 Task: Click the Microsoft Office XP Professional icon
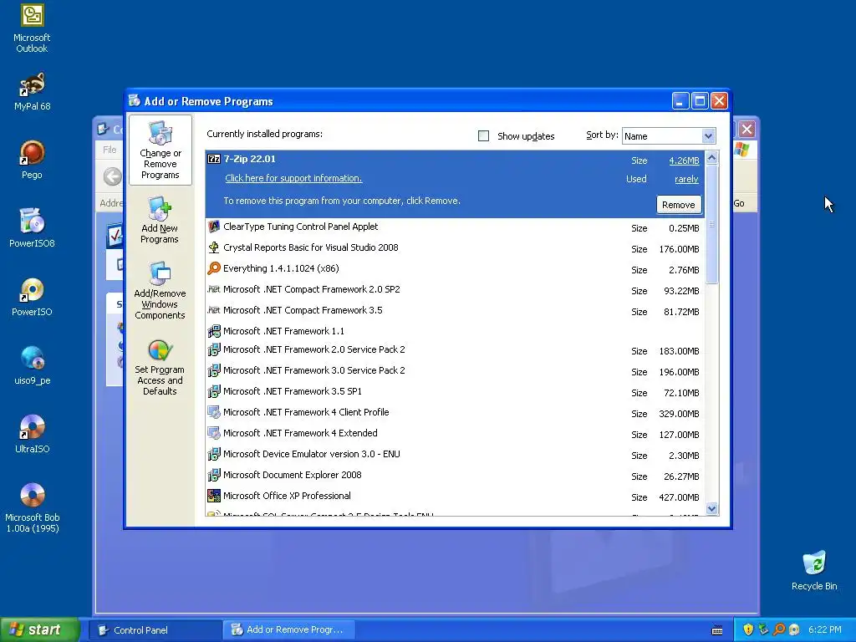tap(214, 496)
